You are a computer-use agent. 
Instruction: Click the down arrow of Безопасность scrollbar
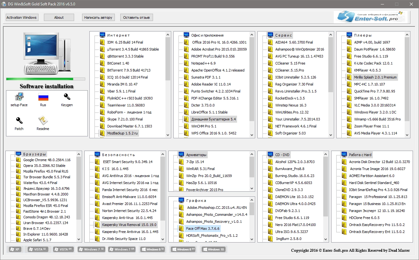(x=163, y=239)
